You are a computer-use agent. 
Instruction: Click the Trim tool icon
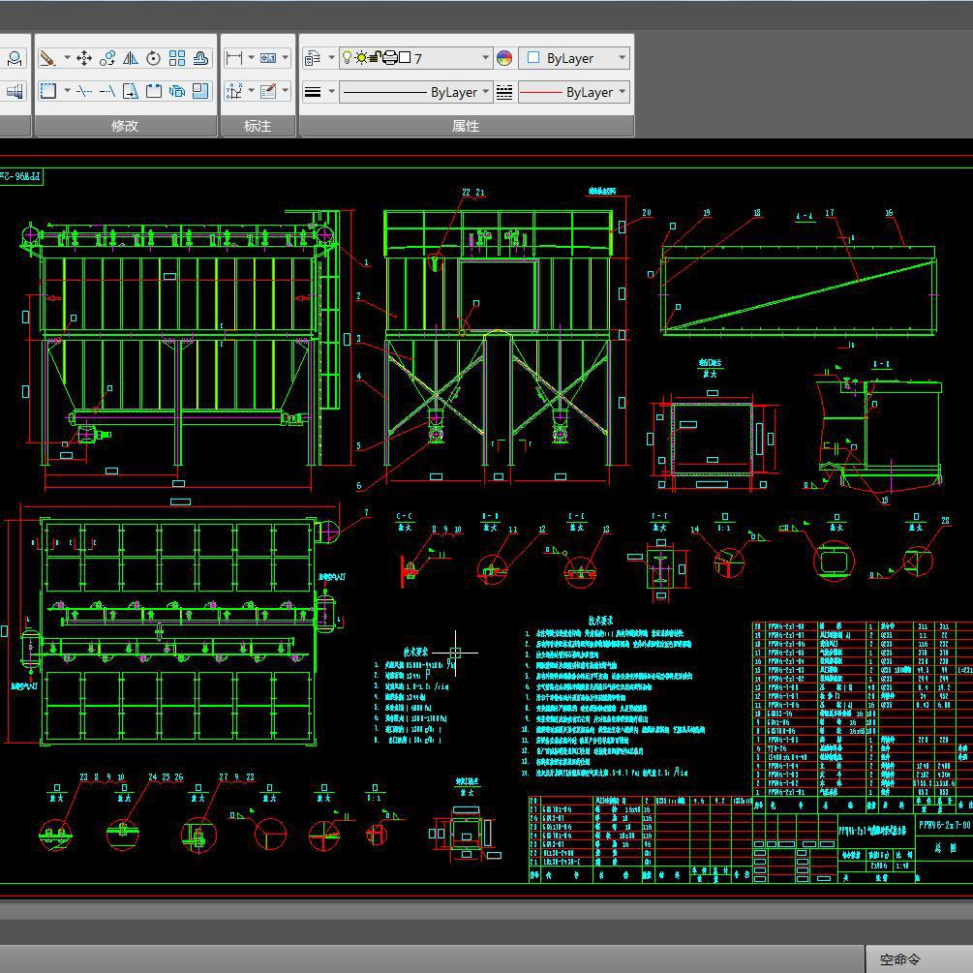point(84,91)
